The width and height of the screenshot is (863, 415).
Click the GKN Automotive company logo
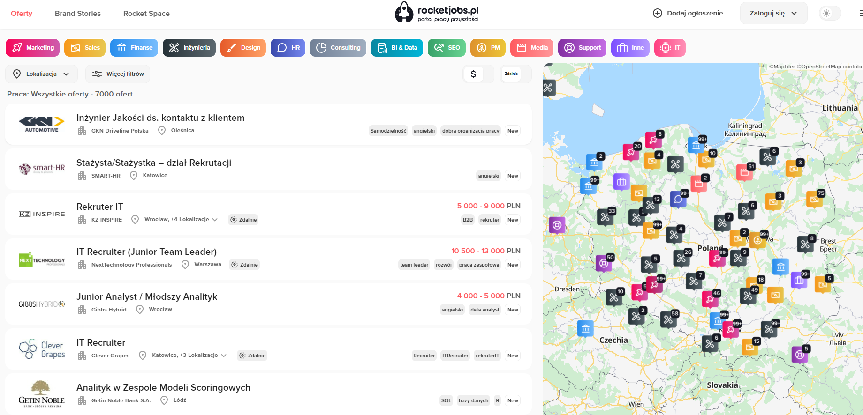click(41, 124)
